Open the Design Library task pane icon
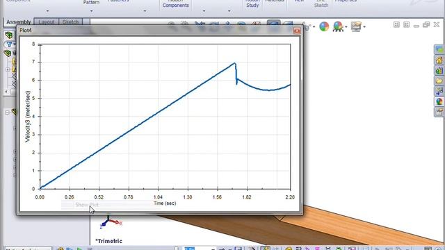The height and width of the screenshot is (250, 445). click(439, 71)
